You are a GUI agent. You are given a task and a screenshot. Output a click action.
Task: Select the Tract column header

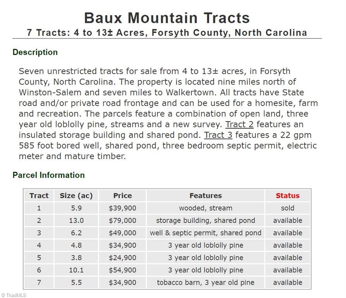[x=39, y=196]
